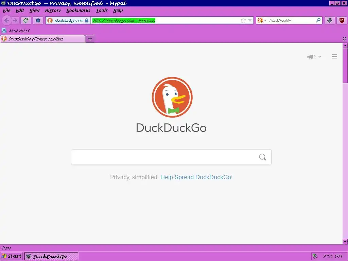348x261 pixels.
Task: Open the Most Visited bookmarks folder
Action: (16, 31)
